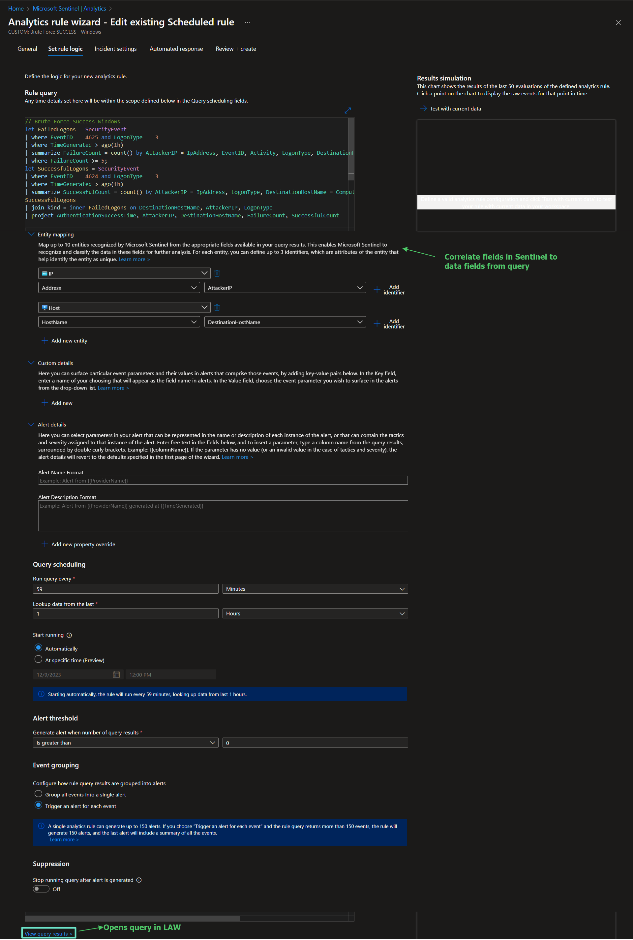Open the HostName identifier dropdown

[119, 322]
